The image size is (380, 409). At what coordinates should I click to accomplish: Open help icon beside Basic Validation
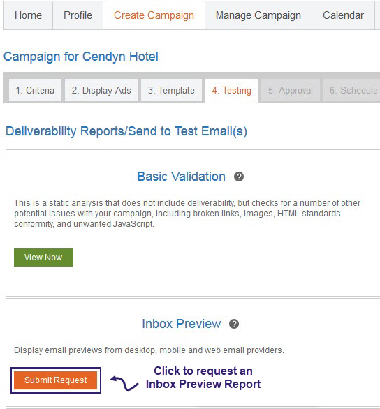[x=239, y=177]
